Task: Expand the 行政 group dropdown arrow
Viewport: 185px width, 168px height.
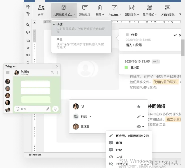Action: tap(90, 116)
